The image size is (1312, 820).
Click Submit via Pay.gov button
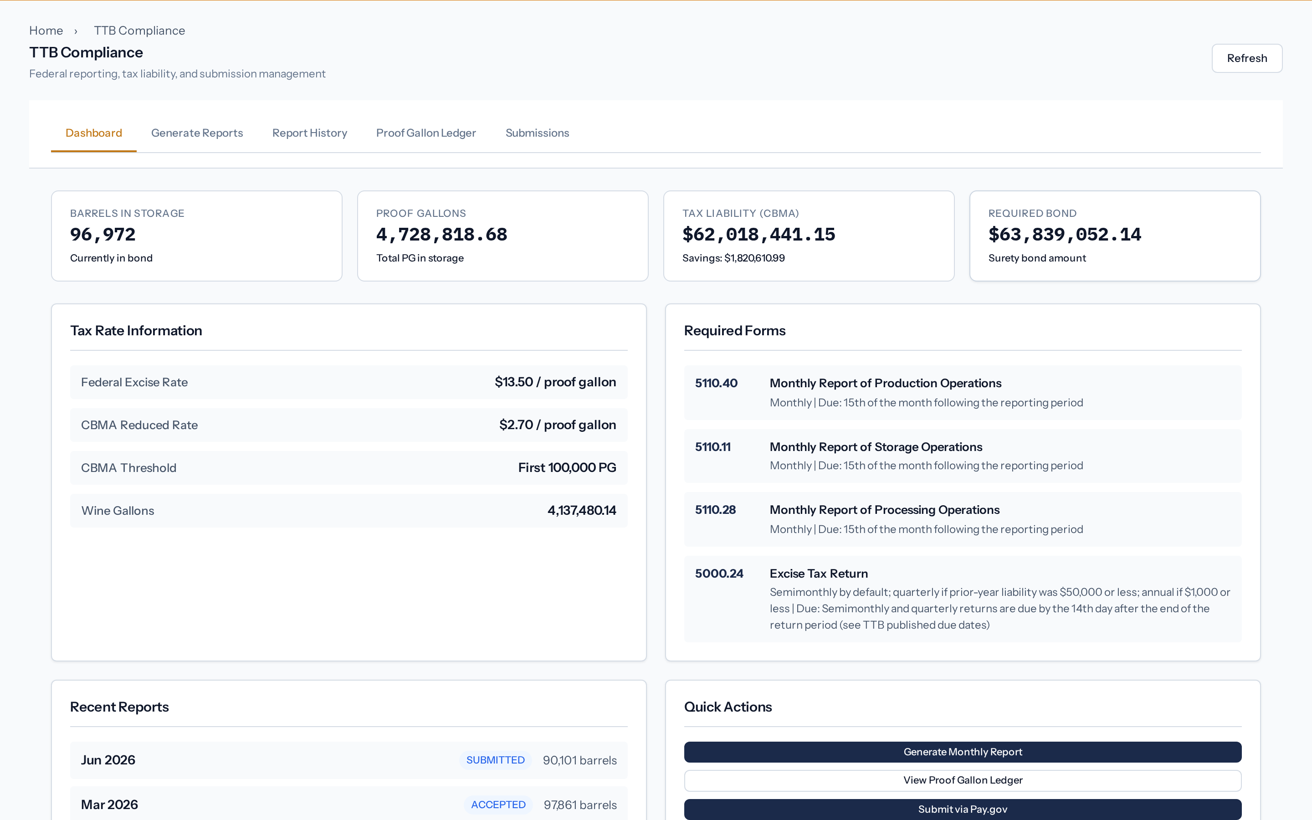963,809
